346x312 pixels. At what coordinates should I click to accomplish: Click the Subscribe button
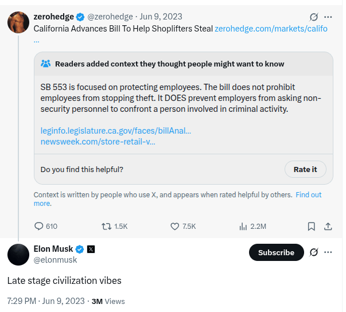point(276,252)
